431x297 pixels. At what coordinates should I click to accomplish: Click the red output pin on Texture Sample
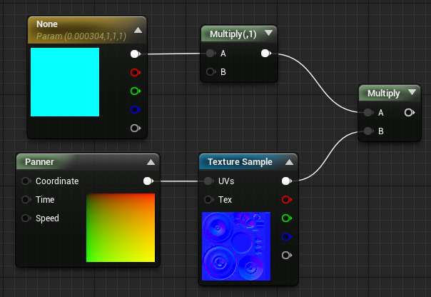coord(287,200)
